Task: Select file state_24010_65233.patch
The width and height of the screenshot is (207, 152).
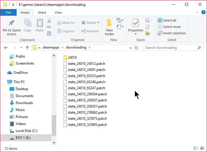Action: click(x=84, y=76)
